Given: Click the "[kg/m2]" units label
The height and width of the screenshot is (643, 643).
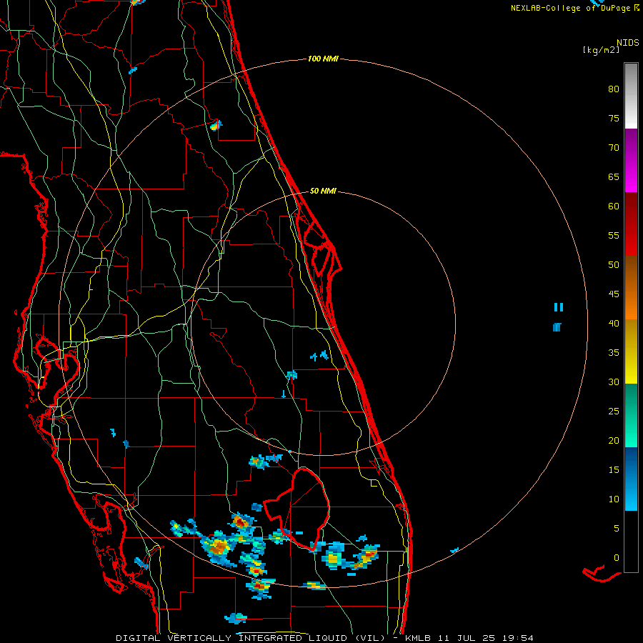Looking at the screenshot, I should (x=601, y=50).
